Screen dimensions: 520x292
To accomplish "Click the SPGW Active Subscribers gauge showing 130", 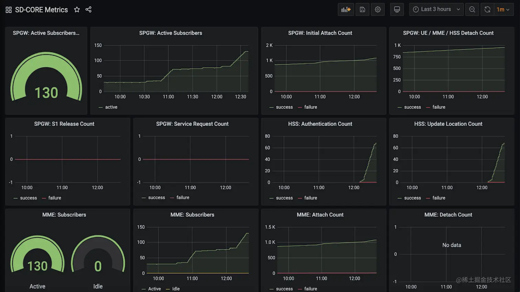I will point(46,76).
